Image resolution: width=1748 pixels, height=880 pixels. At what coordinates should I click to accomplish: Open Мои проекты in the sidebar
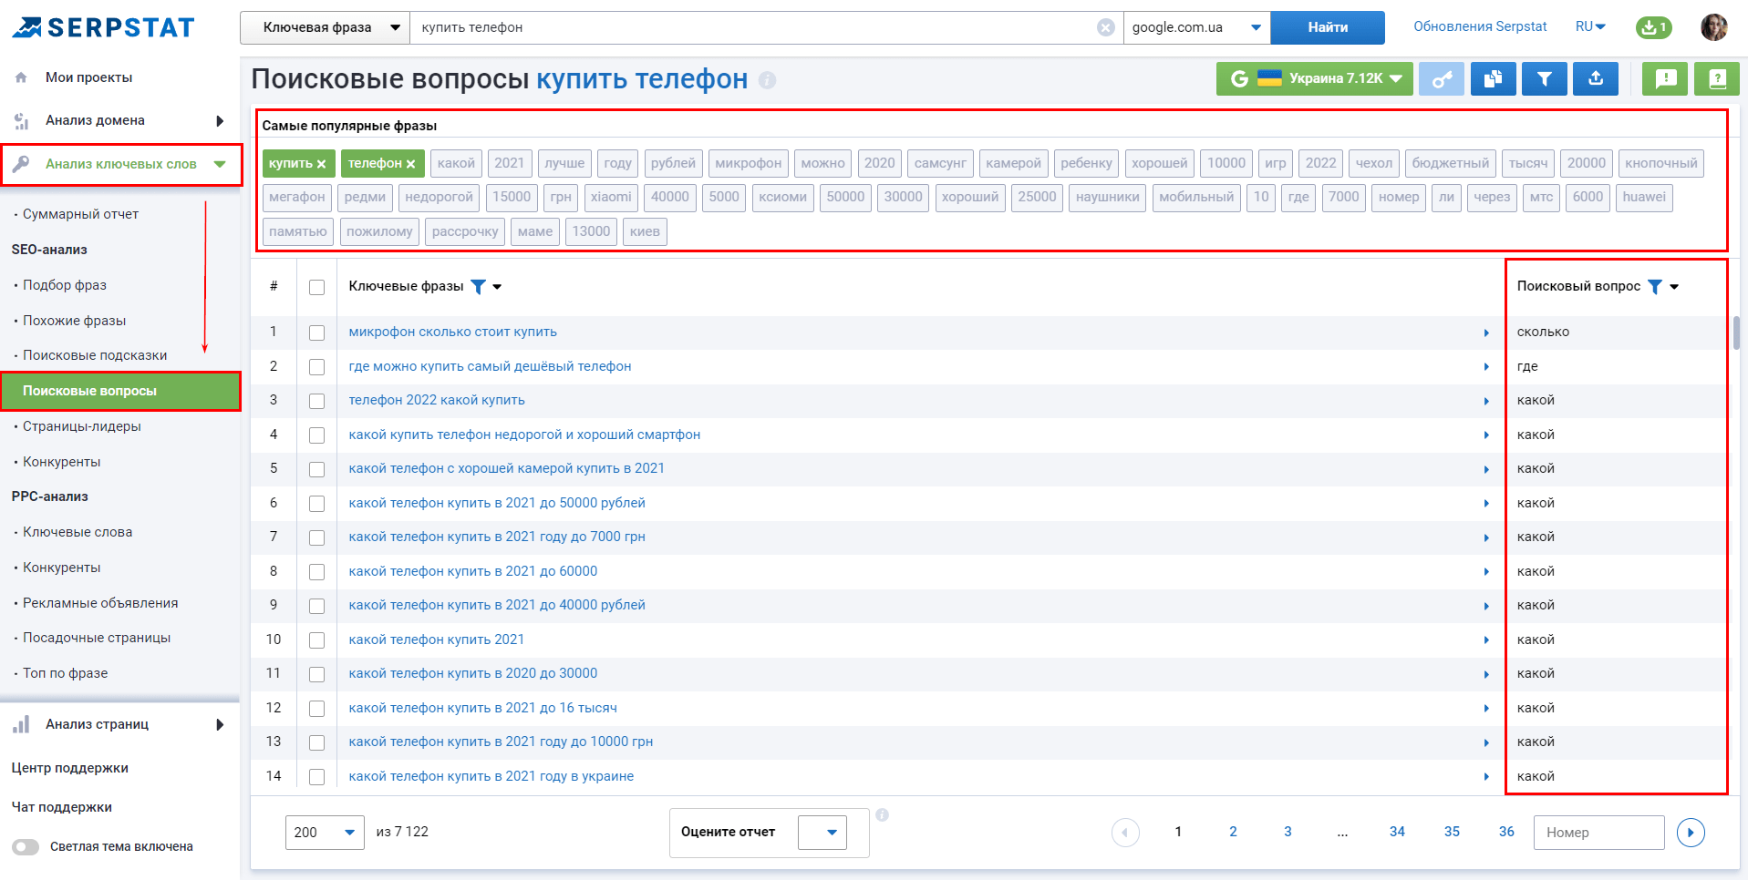point(88,77)
